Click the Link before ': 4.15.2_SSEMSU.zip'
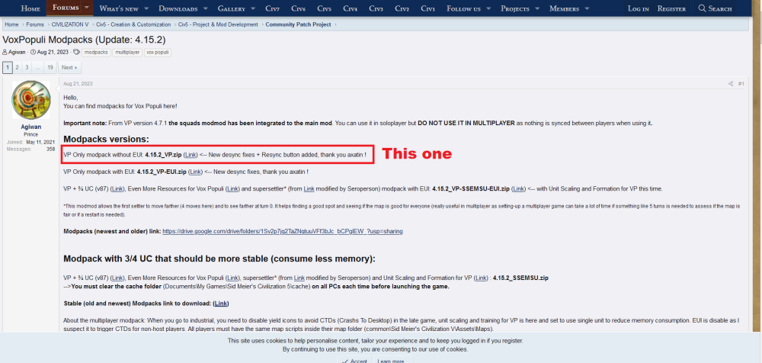The image size is (762, 363). tap(481, 278)
